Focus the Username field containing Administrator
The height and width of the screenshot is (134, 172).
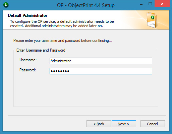101,61
